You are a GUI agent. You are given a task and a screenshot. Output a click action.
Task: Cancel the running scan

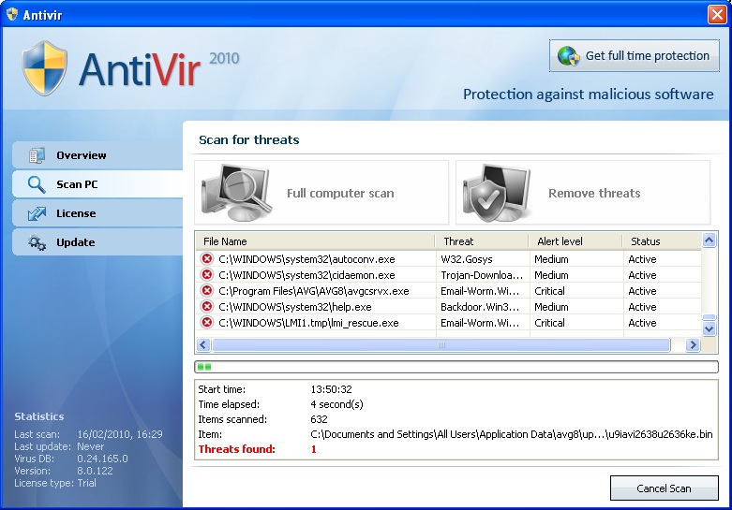(x=664, y=488)
